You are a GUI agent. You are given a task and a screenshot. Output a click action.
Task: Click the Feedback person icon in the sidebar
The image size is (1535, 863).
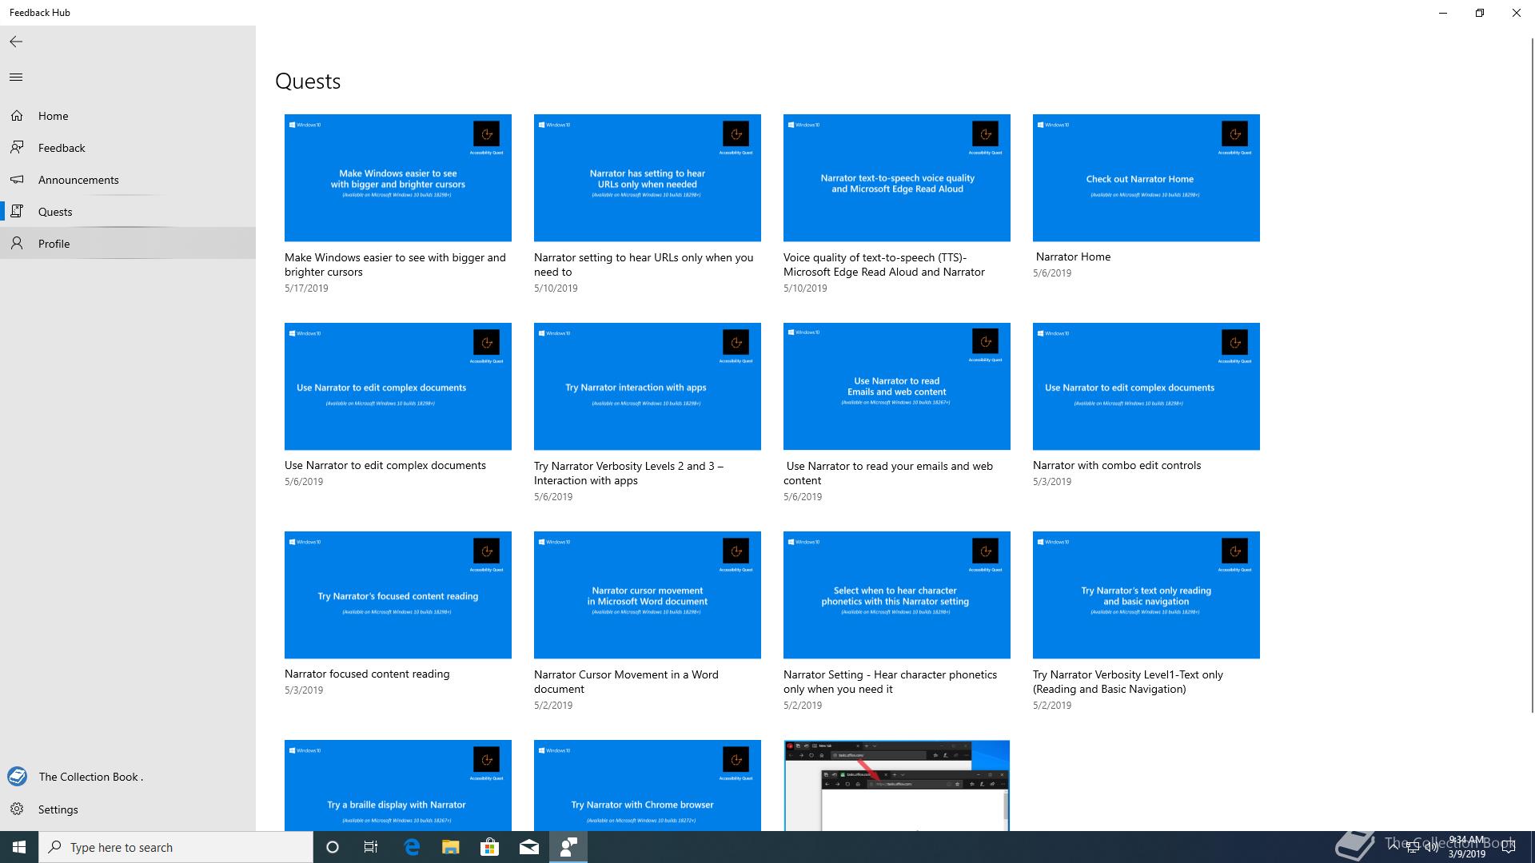[x=17, y=148]
